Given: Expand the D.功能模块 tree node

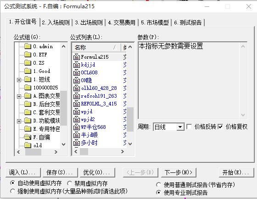Looking at the screenshot, I should [x=19, y=121].
